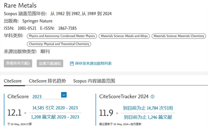Click the 设置文献通知 button
This screenshot has height=130, width=208.
click(50, 64)
